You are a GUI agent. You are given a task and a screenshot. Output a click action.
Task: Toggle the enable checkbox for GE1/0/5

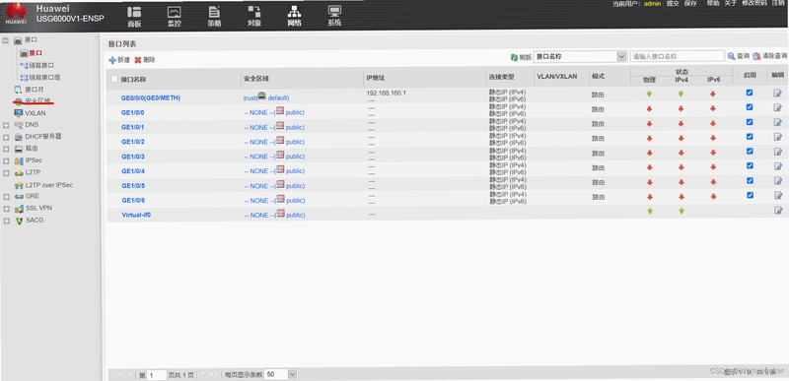(x=750, y=180)
